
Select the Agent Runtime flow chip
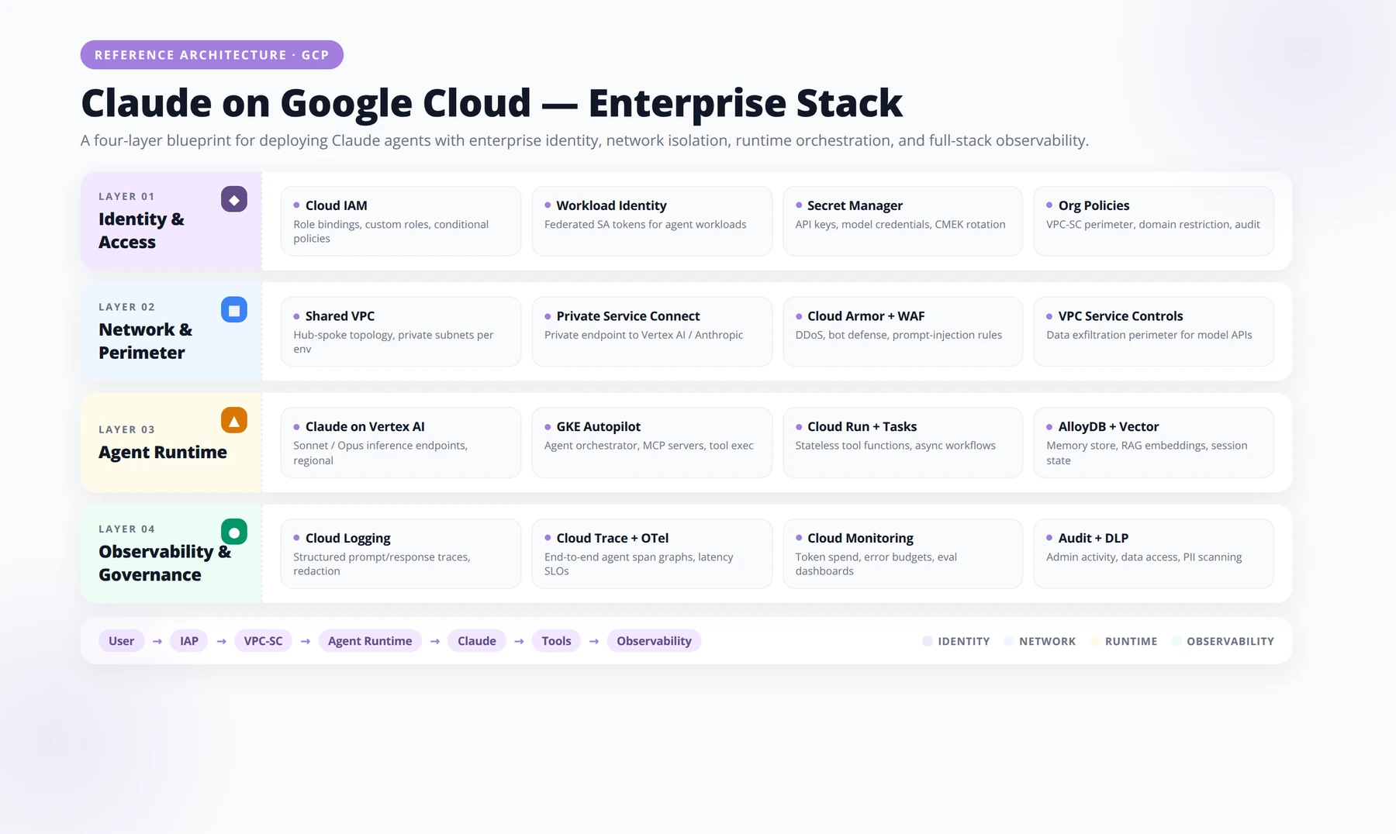pos(370,641)
